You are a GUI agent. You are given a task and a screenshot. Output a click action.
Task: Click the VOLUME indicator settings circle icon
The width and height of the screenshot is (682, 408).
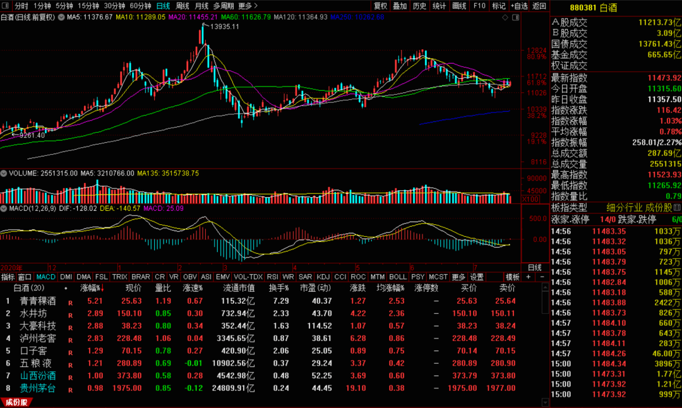pos(3,172)
